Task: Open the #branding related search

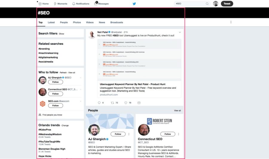Action: pos(44,49)
